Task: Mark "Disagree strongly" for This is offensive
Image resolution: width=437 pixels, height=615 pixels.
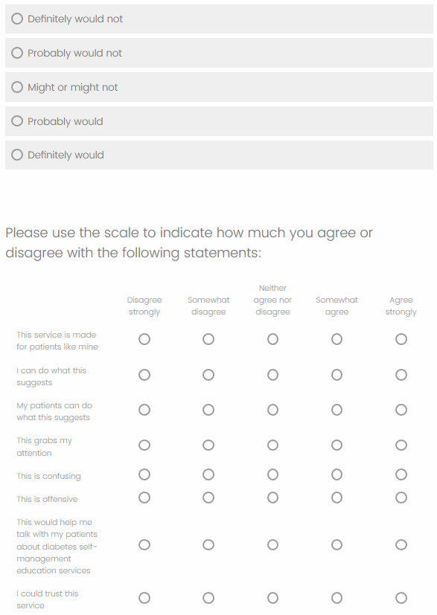Action: pyautogui.click(x=144, y=498)
